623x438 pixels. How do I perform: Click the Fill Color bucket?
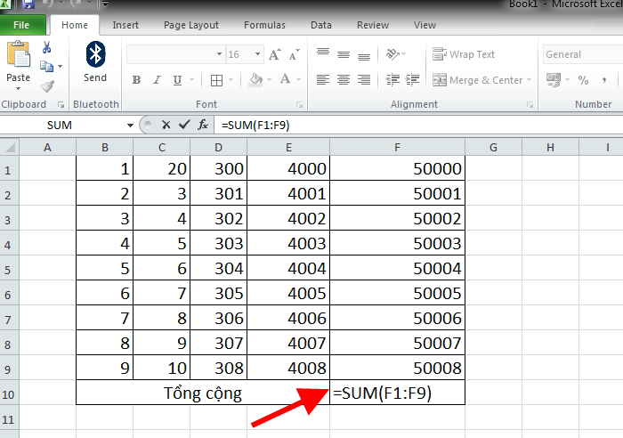[x=256, y=80]
